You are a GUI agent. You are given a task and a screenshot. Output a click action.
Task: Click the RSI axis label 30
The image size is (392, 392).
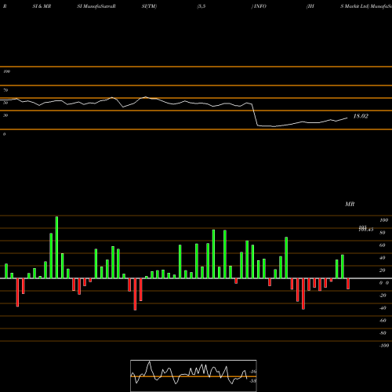coord(5,115)
